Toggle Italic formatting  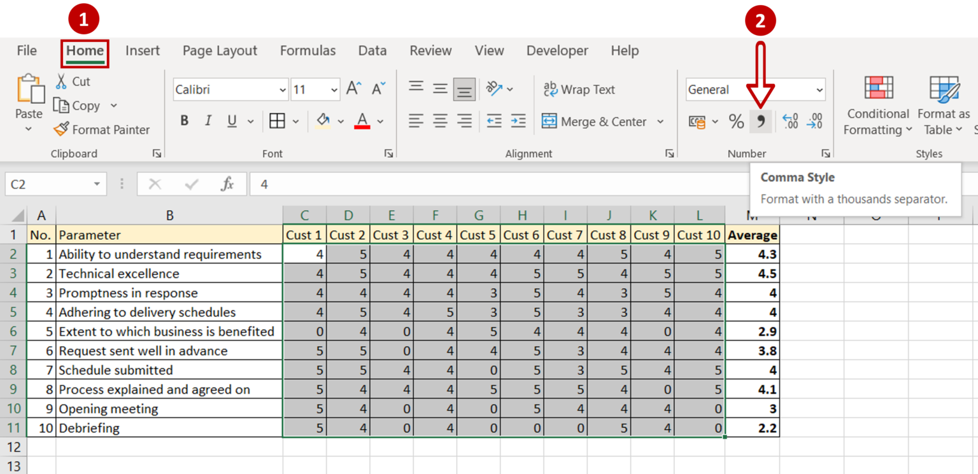pyautogui.click(x=206, y=120)
